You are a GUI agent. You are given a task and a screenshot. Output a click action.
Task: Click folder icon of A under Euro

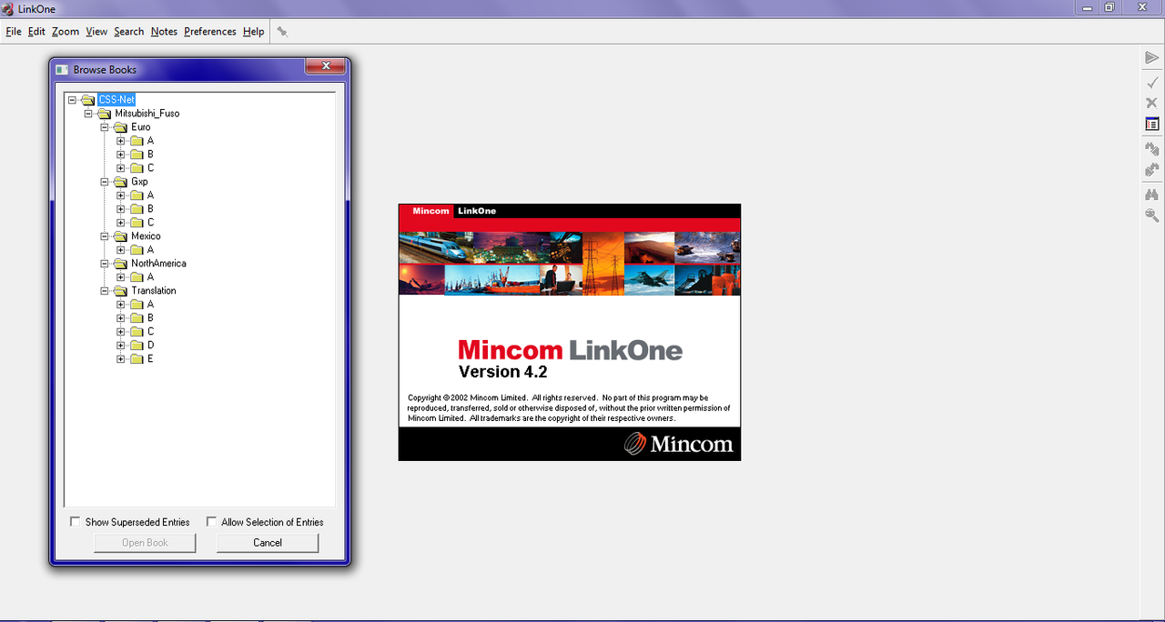(x=137, y=141)
